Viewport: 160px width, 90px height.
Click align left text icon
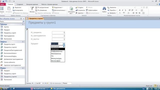point(133,13)
